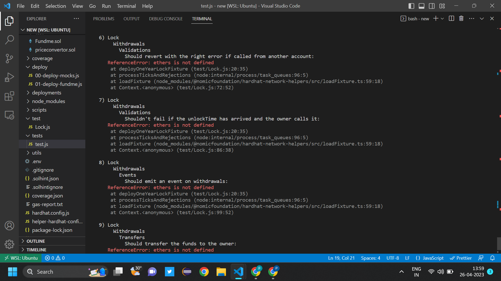
Task: Open Prettier formatter status item
Action: [x=461, y=258]
